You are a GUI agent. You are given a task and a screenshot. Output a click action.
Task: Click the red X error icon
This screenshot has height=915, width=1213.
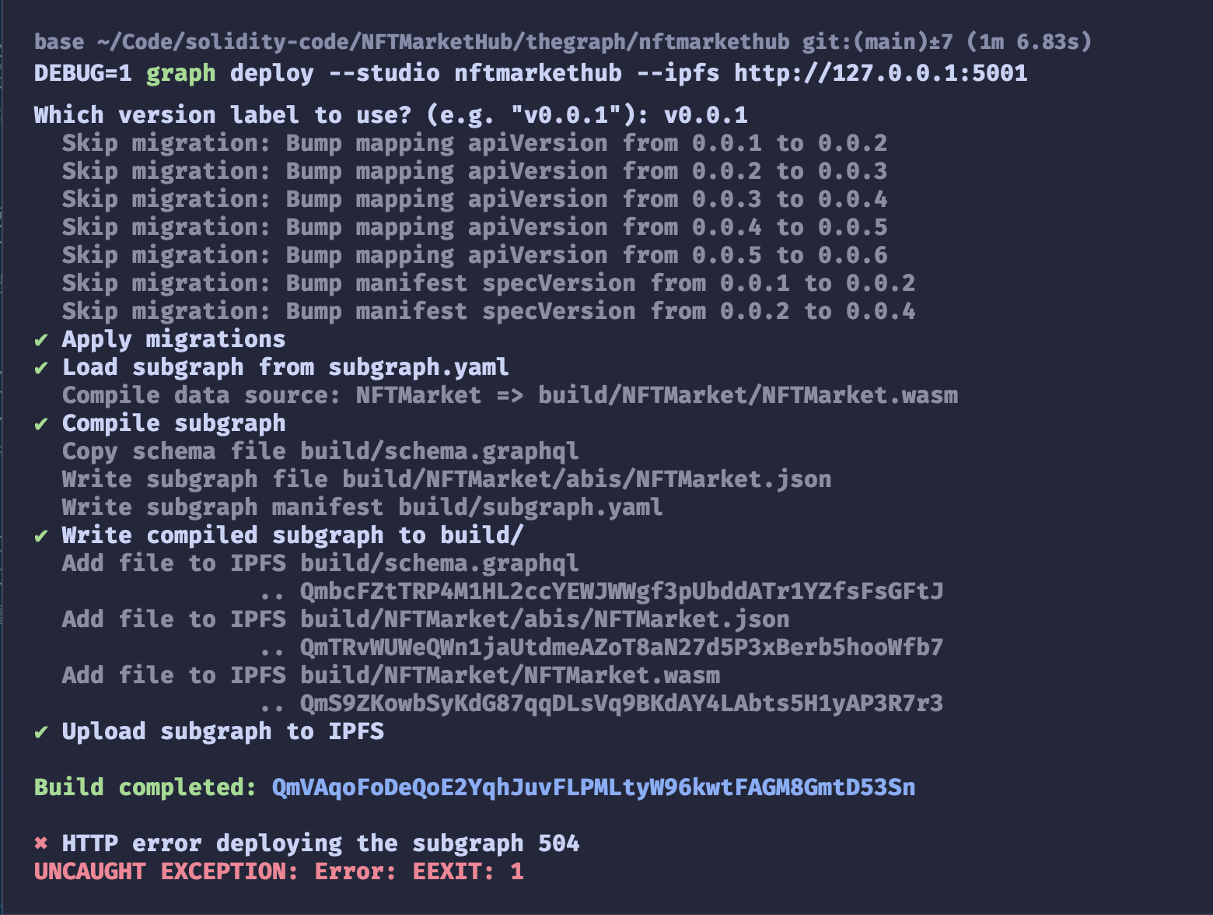41,843
